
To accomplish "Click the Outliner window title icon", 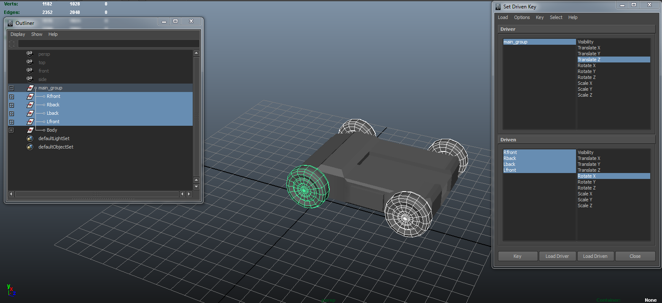I will point(10,23).
